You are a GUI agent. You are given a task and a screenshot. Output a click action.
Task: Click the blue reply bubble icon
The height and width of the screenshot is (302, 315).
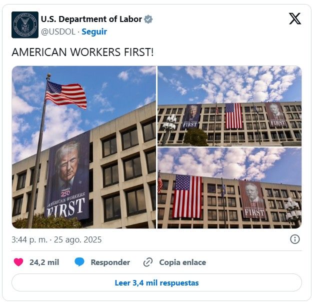point(79,262)
